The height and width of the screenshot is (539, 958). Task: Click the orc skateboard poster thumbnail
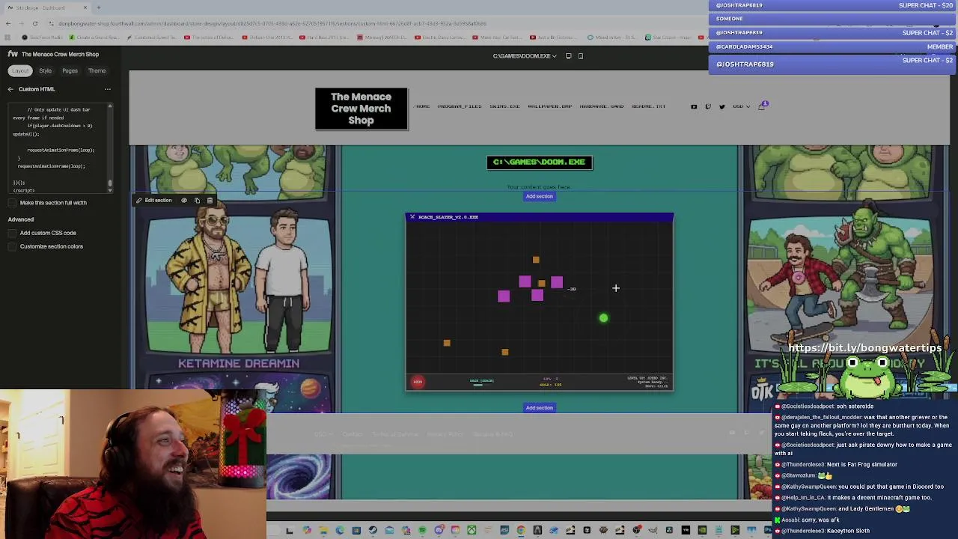(840, 284)
